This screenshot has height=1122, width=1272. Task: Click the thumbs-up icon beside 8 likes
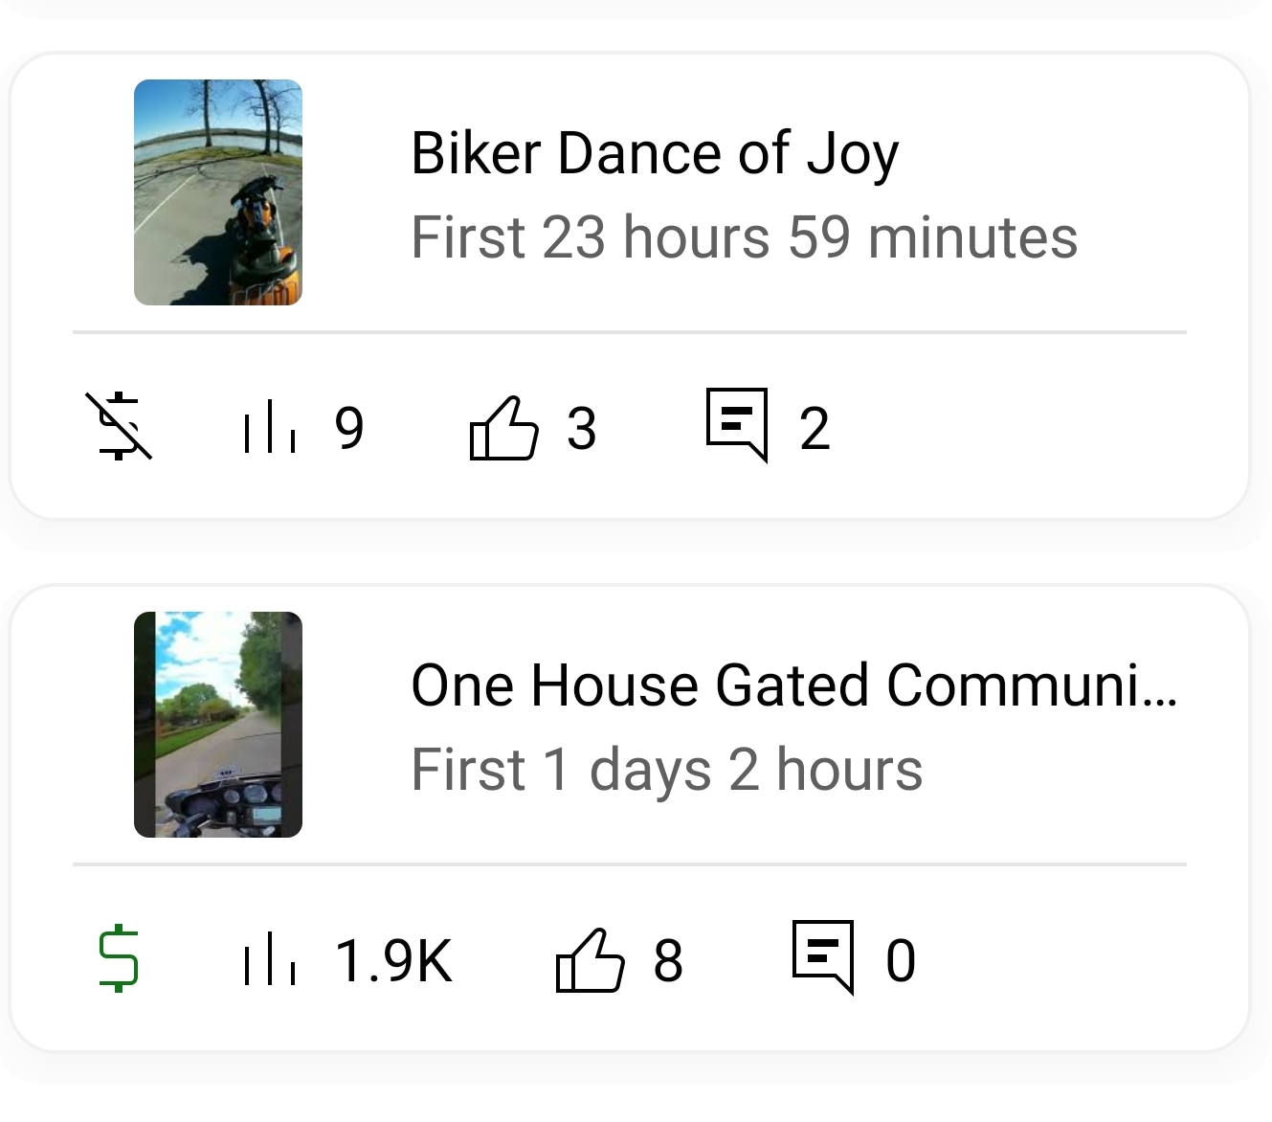(590, 959)
